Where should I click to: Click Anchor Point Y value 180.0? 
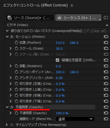[74, 72]
